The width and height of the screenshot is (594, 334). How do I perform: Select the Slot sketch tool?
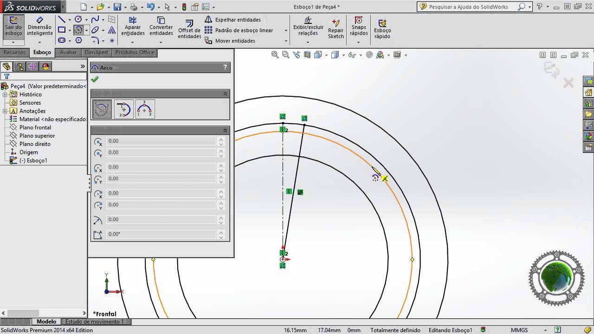tap(61, 40)
